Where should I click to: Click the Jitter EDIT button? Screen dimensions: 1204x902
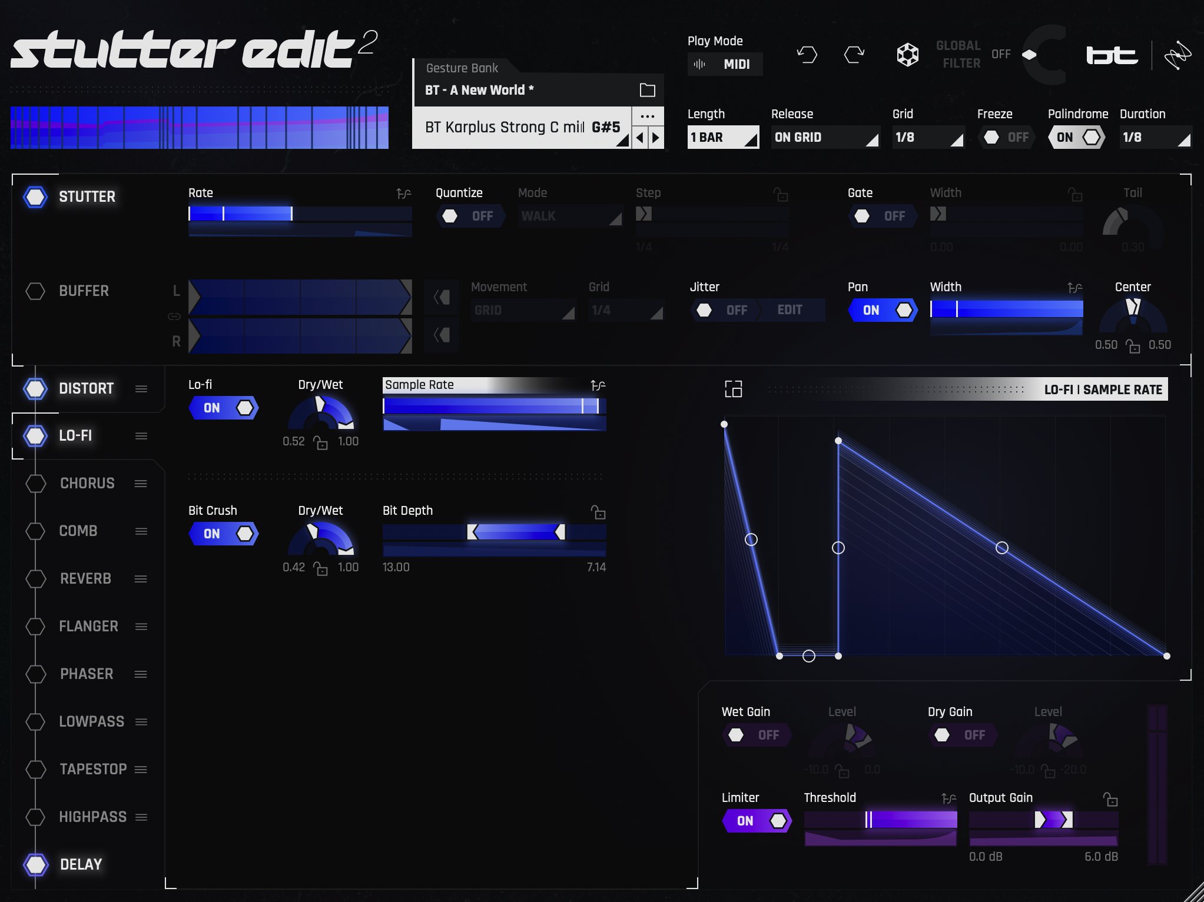pyautogui.click(x=790, y=310)
